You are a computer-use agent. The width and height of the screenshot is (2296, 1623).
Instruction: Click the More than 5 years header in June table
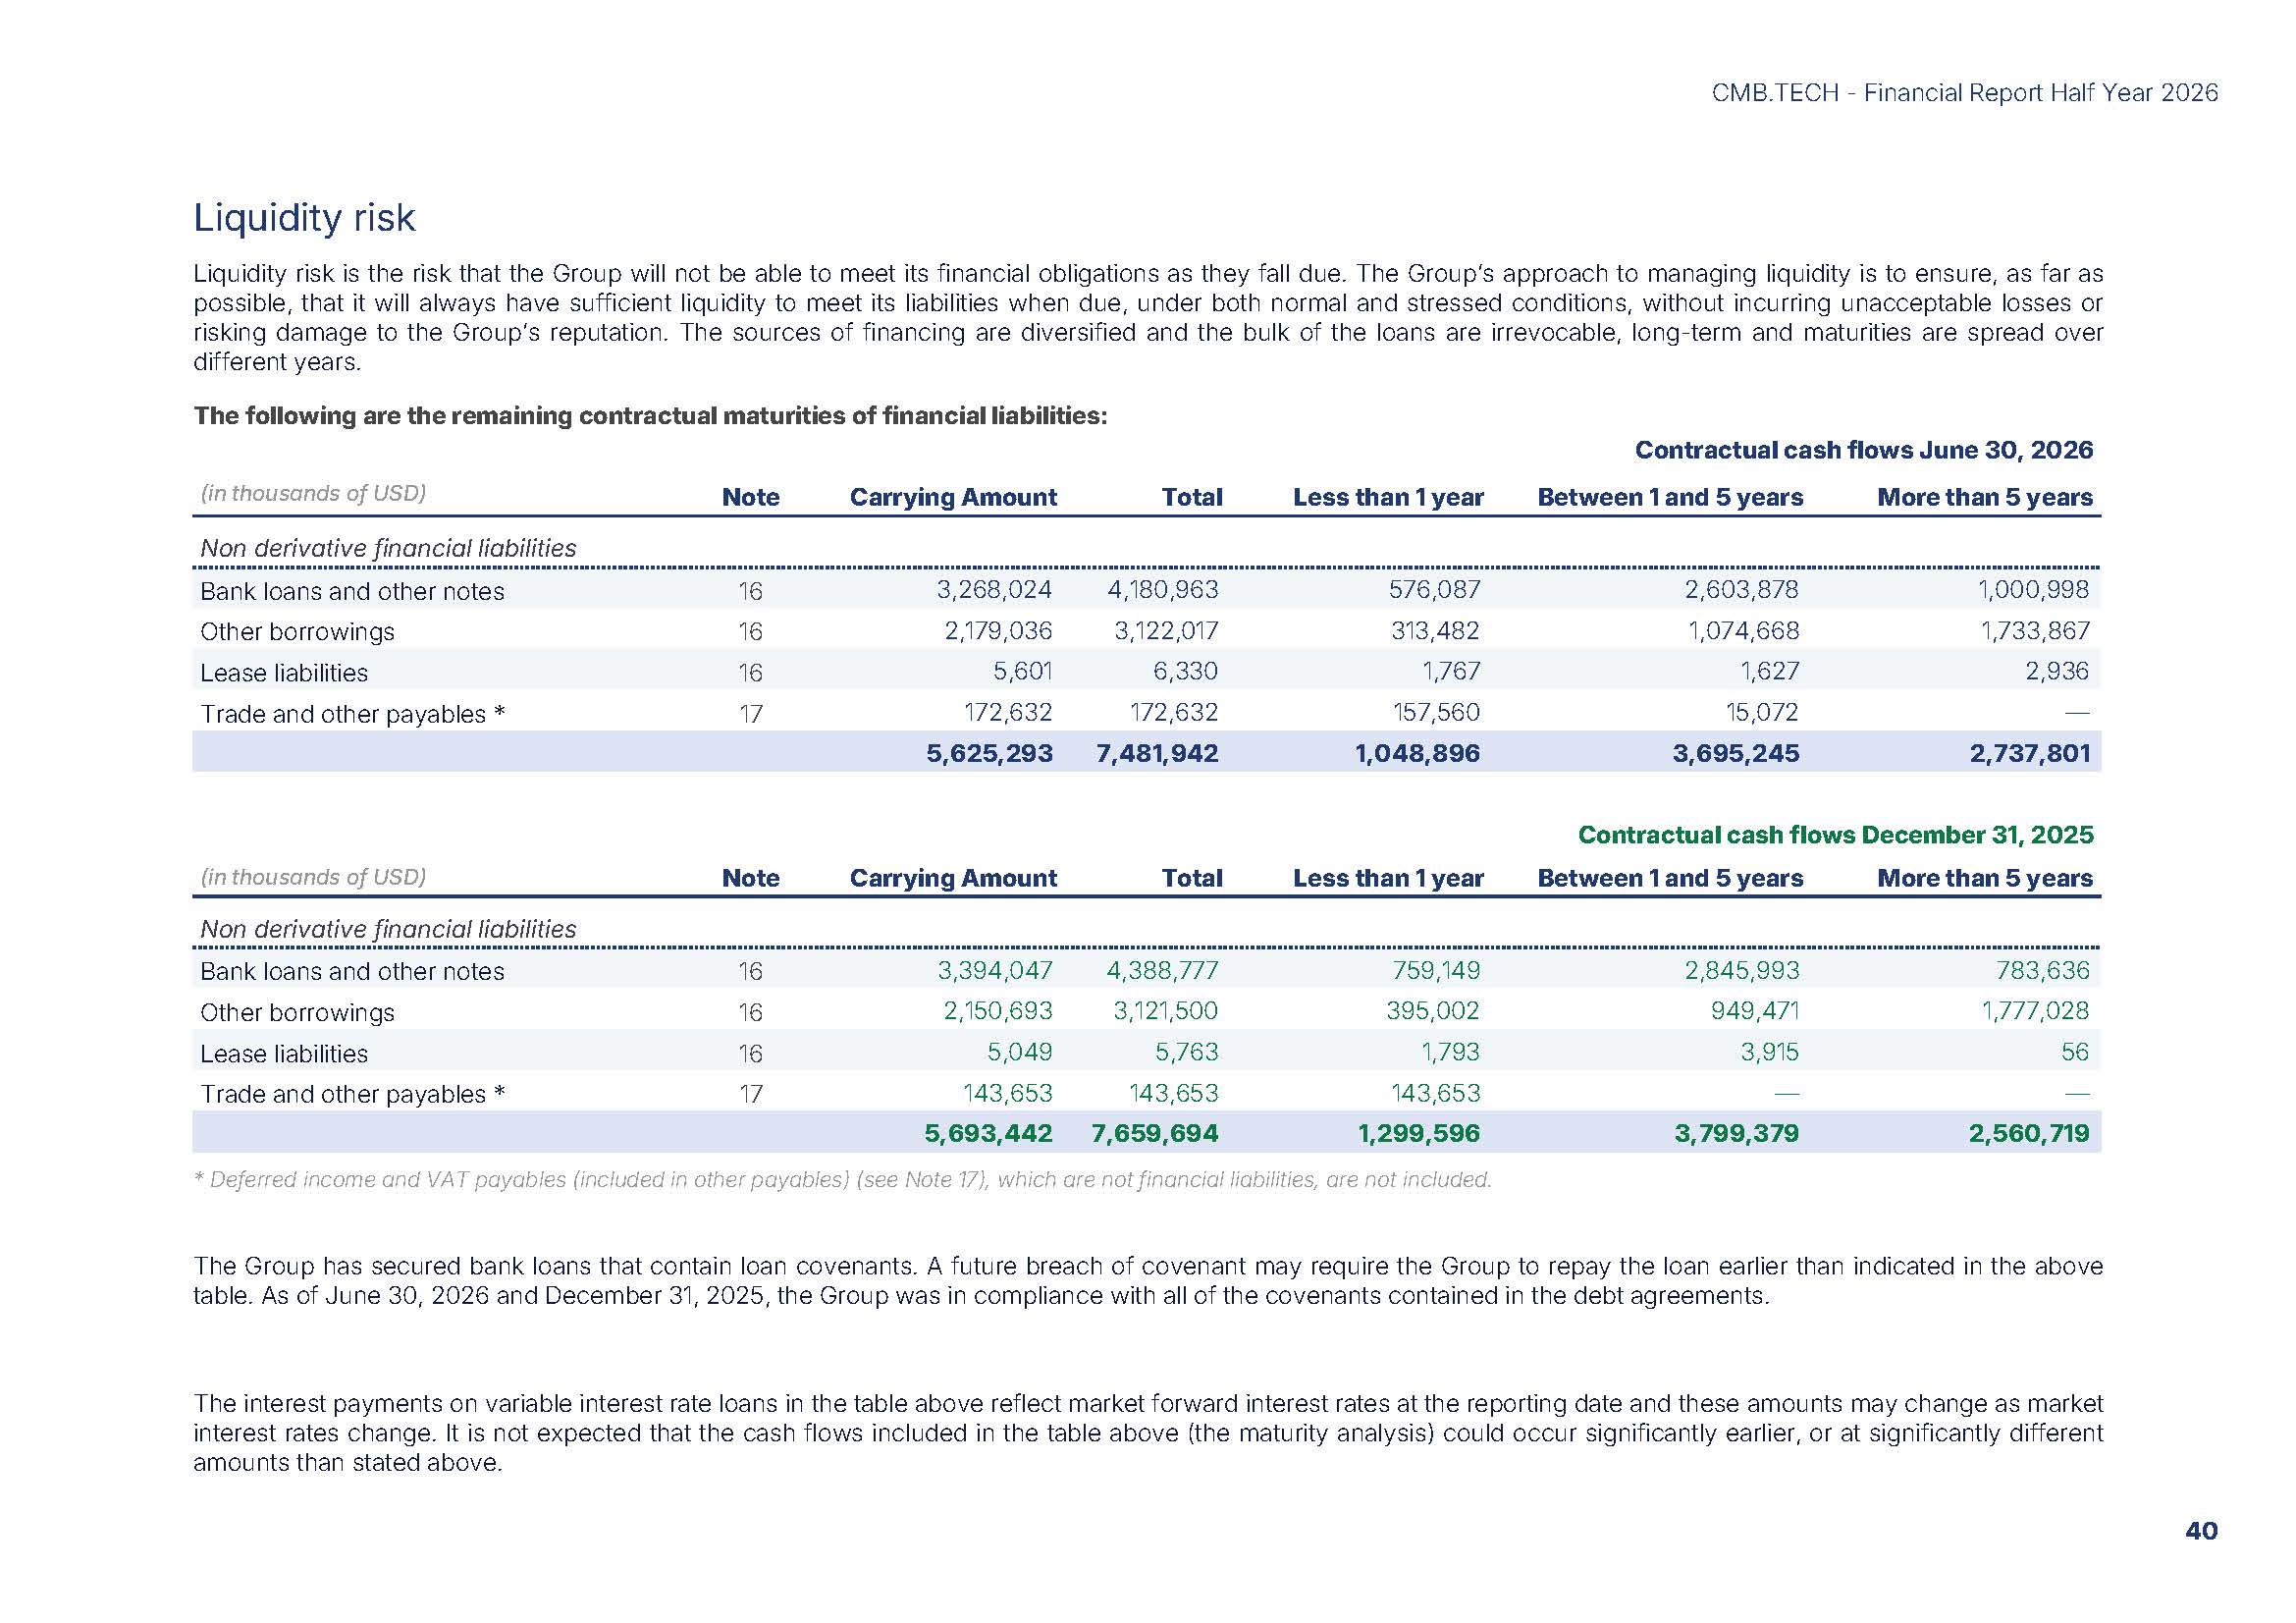pos(1985,497)
